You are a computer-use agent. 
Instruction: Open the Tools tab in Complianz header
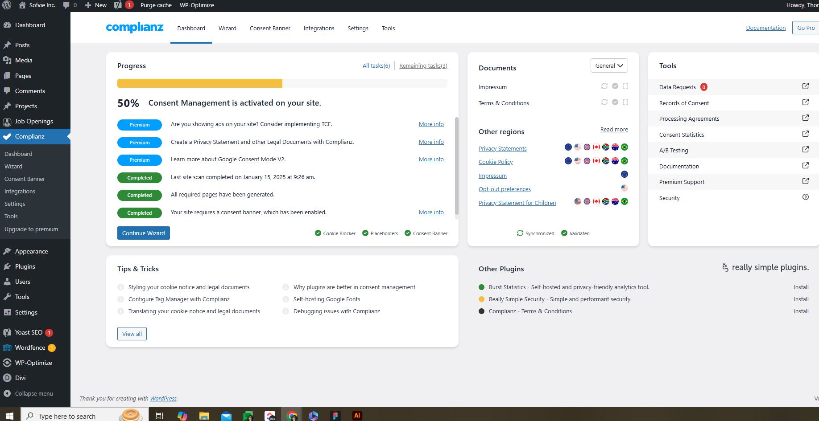coord(388,28)
